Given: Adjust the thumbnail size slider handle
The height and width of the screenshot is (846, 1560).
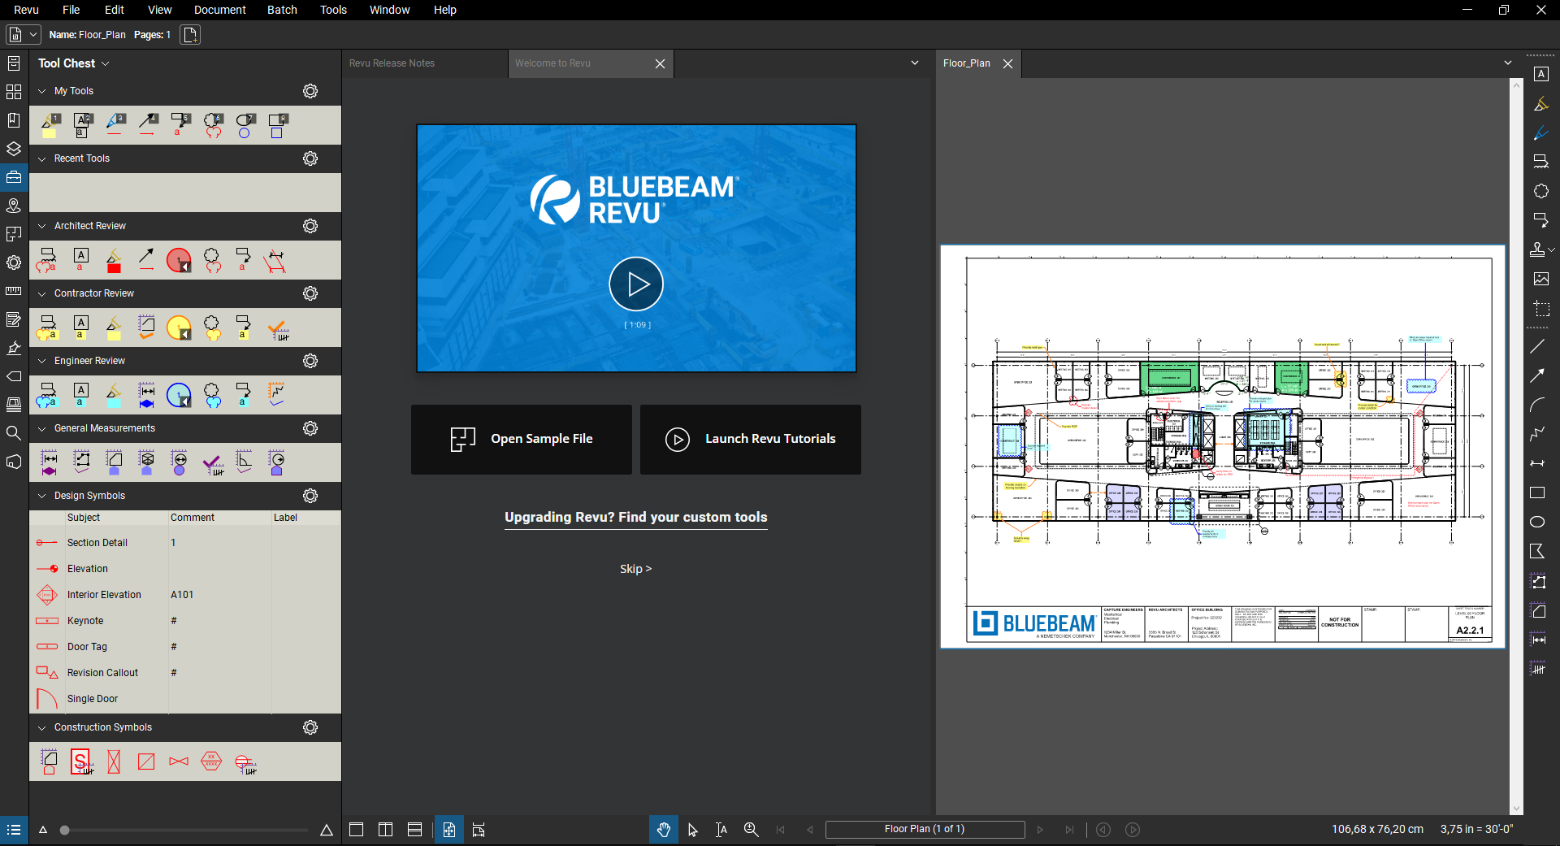Looking at the screenshot, I should [65, 830].
